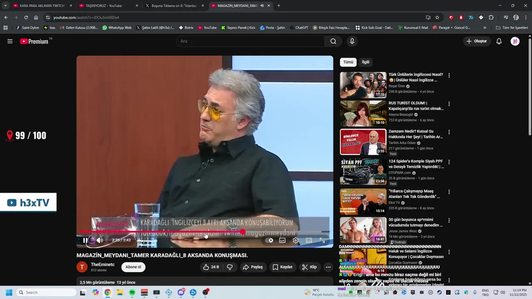Open the Oluştur create menu
The image size is (532, 299).
477,41
